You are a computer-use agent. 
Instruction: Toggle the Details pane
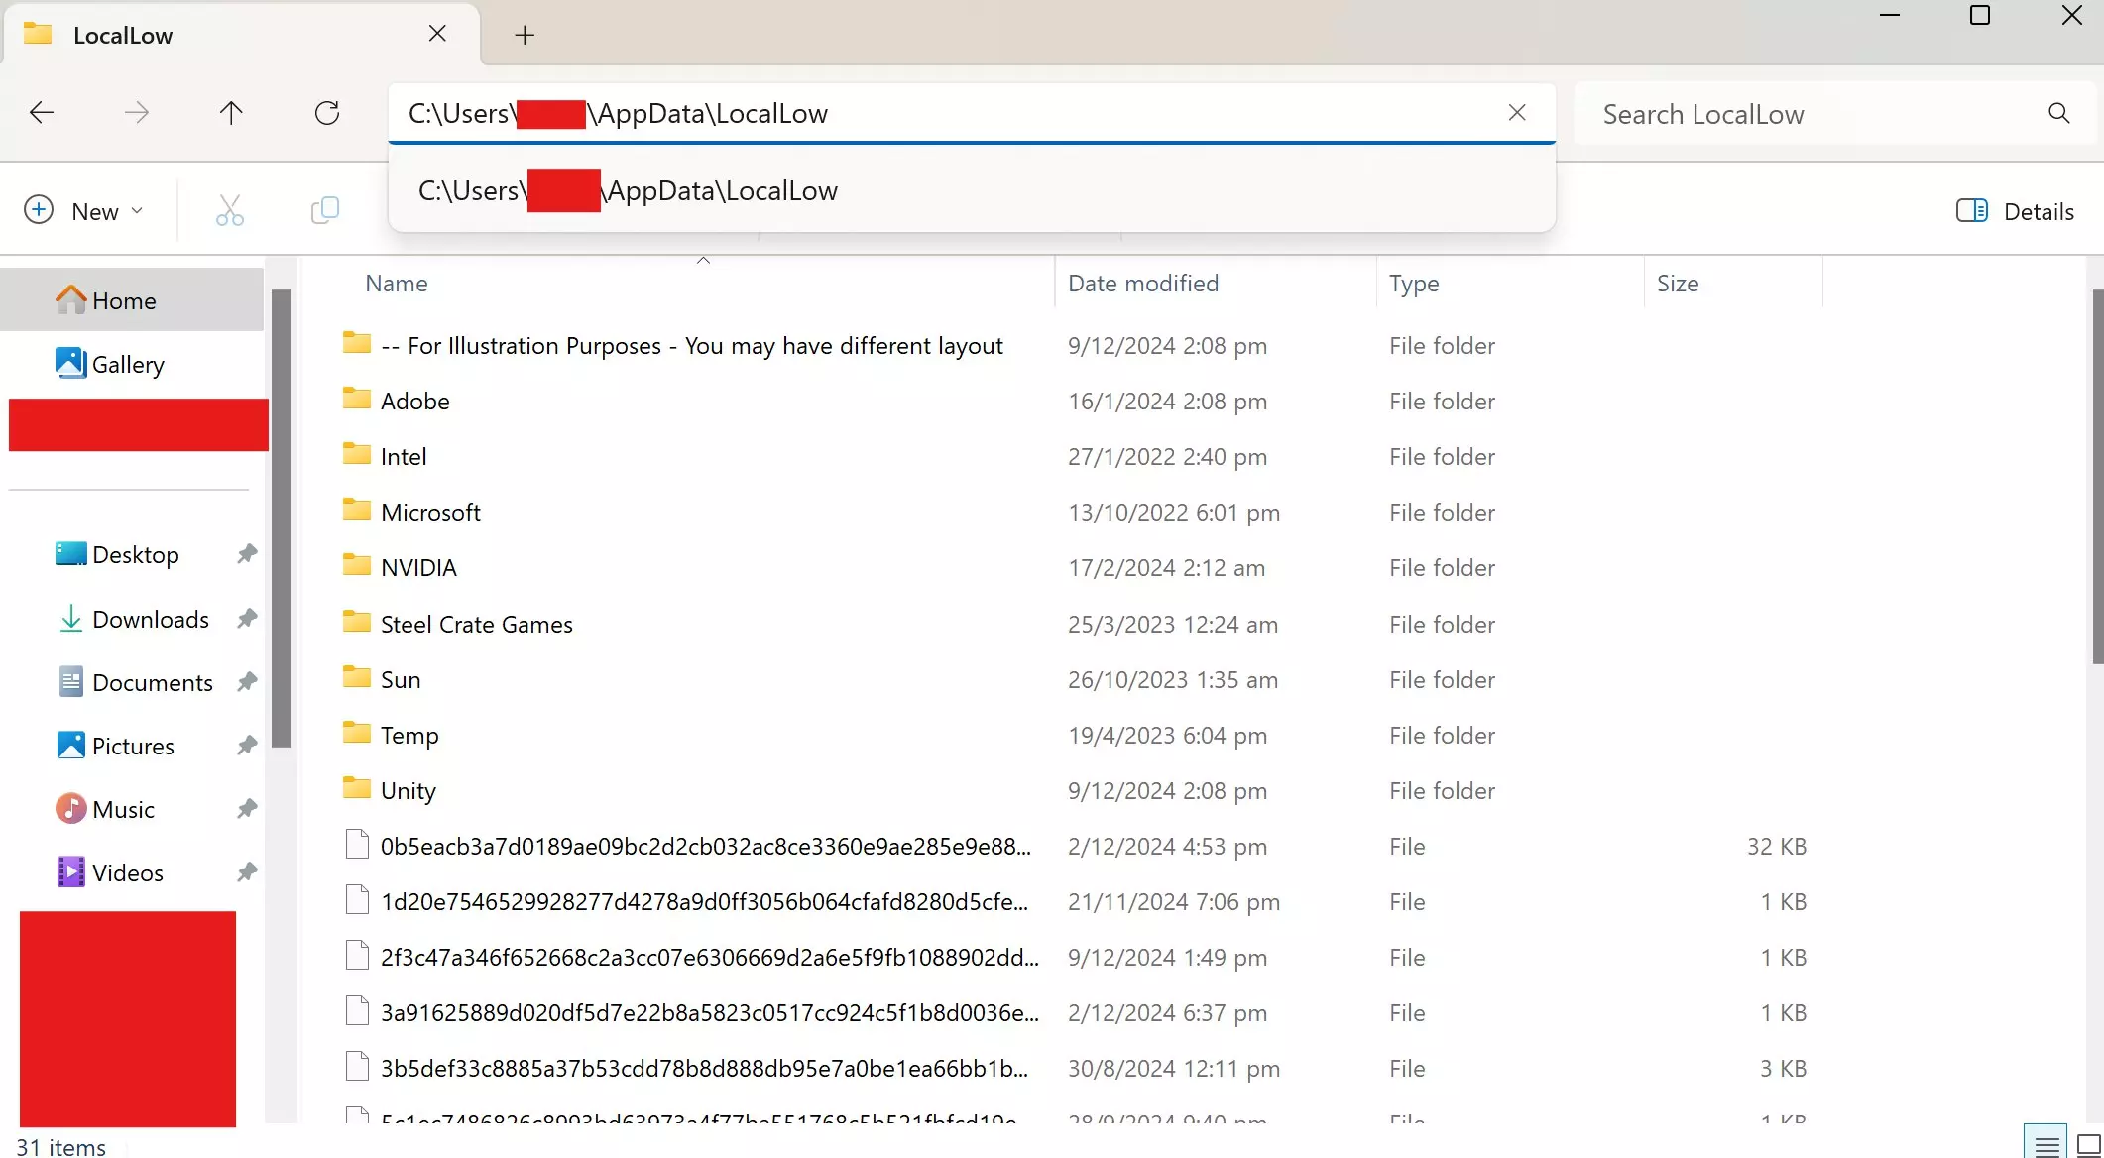pos(2015,211)
